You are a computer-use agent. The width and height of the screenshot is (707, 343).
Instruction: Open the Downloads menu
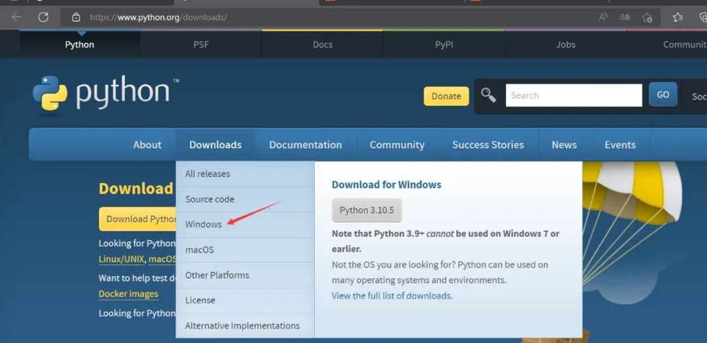[x=215, y=144]
